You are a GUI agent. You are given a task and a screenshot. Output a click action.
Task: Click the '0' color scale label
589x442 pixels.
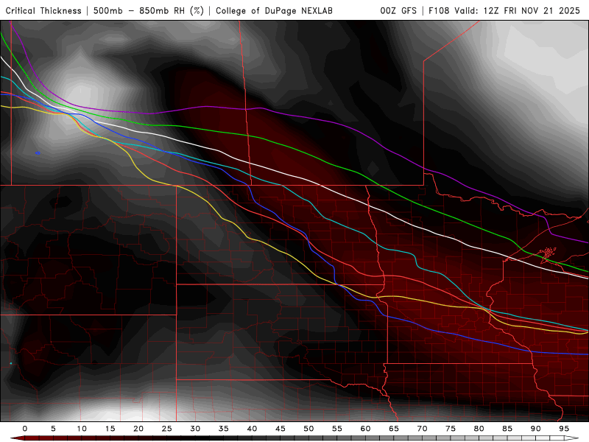tap(25, 429)
